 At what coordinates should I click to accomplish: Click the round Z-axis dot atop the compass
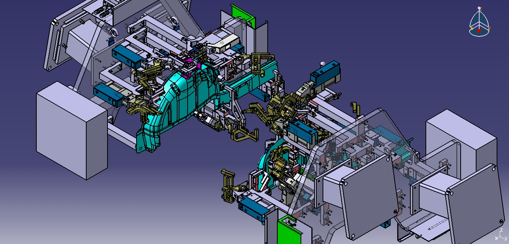click(480, 8)
